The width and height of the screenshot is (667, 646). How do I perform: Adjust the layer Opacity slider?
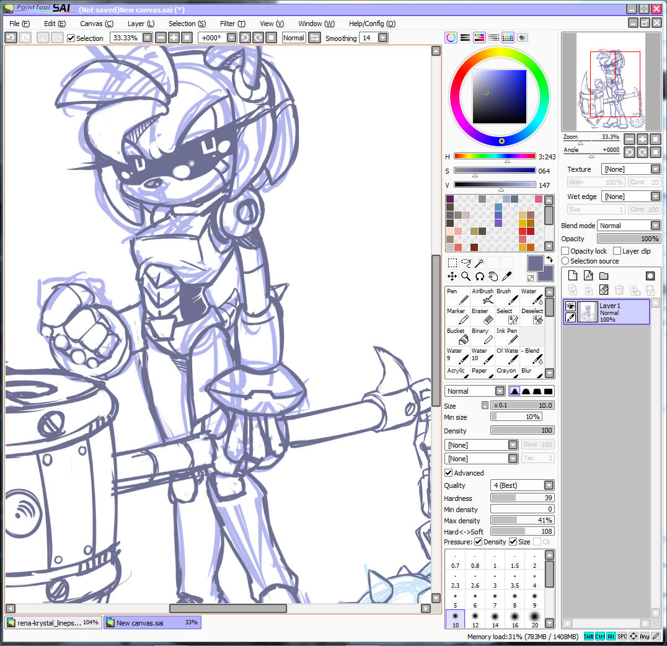tap(629, 238)
